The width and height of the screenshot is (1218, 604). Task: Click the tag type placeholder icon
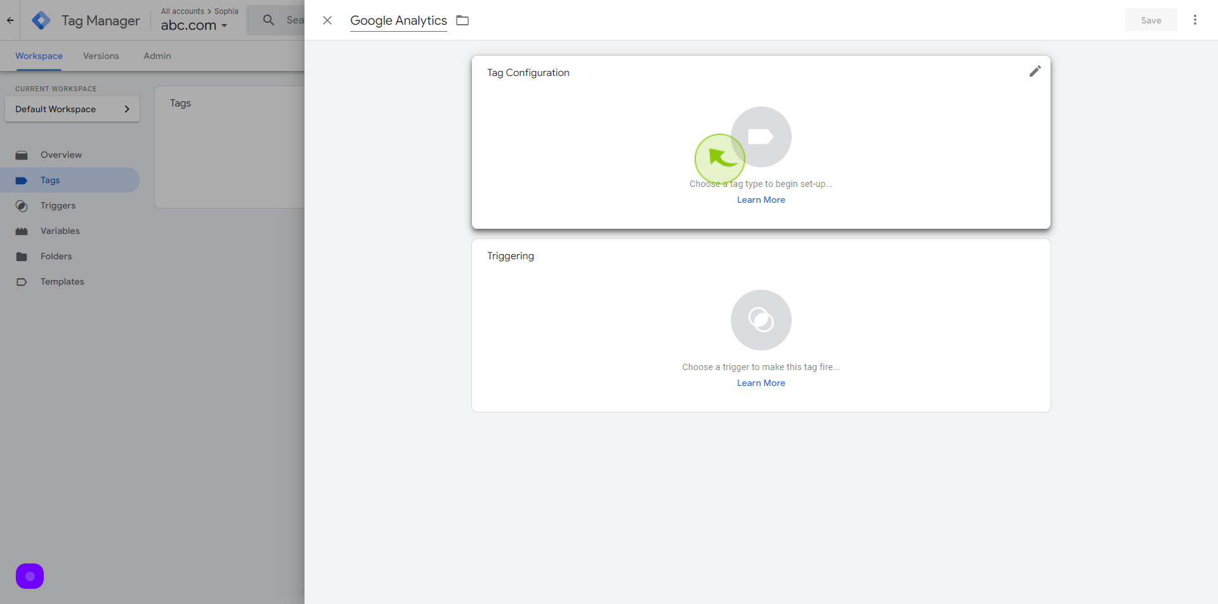click(x=761, y=137)
